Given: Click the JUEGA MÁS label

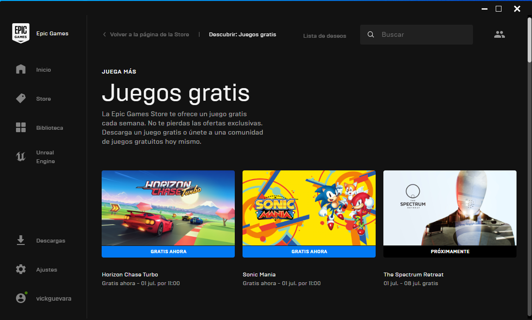Looking at the screenshot, I should coord(119,72).
